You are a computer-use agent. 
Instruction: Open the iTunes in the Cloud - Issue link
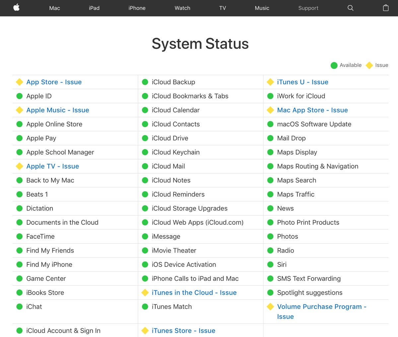(194, 293)
